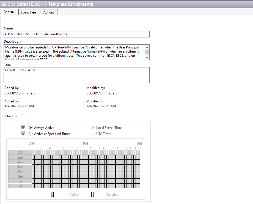Click inside the Name input field

(x=76, y=34)
